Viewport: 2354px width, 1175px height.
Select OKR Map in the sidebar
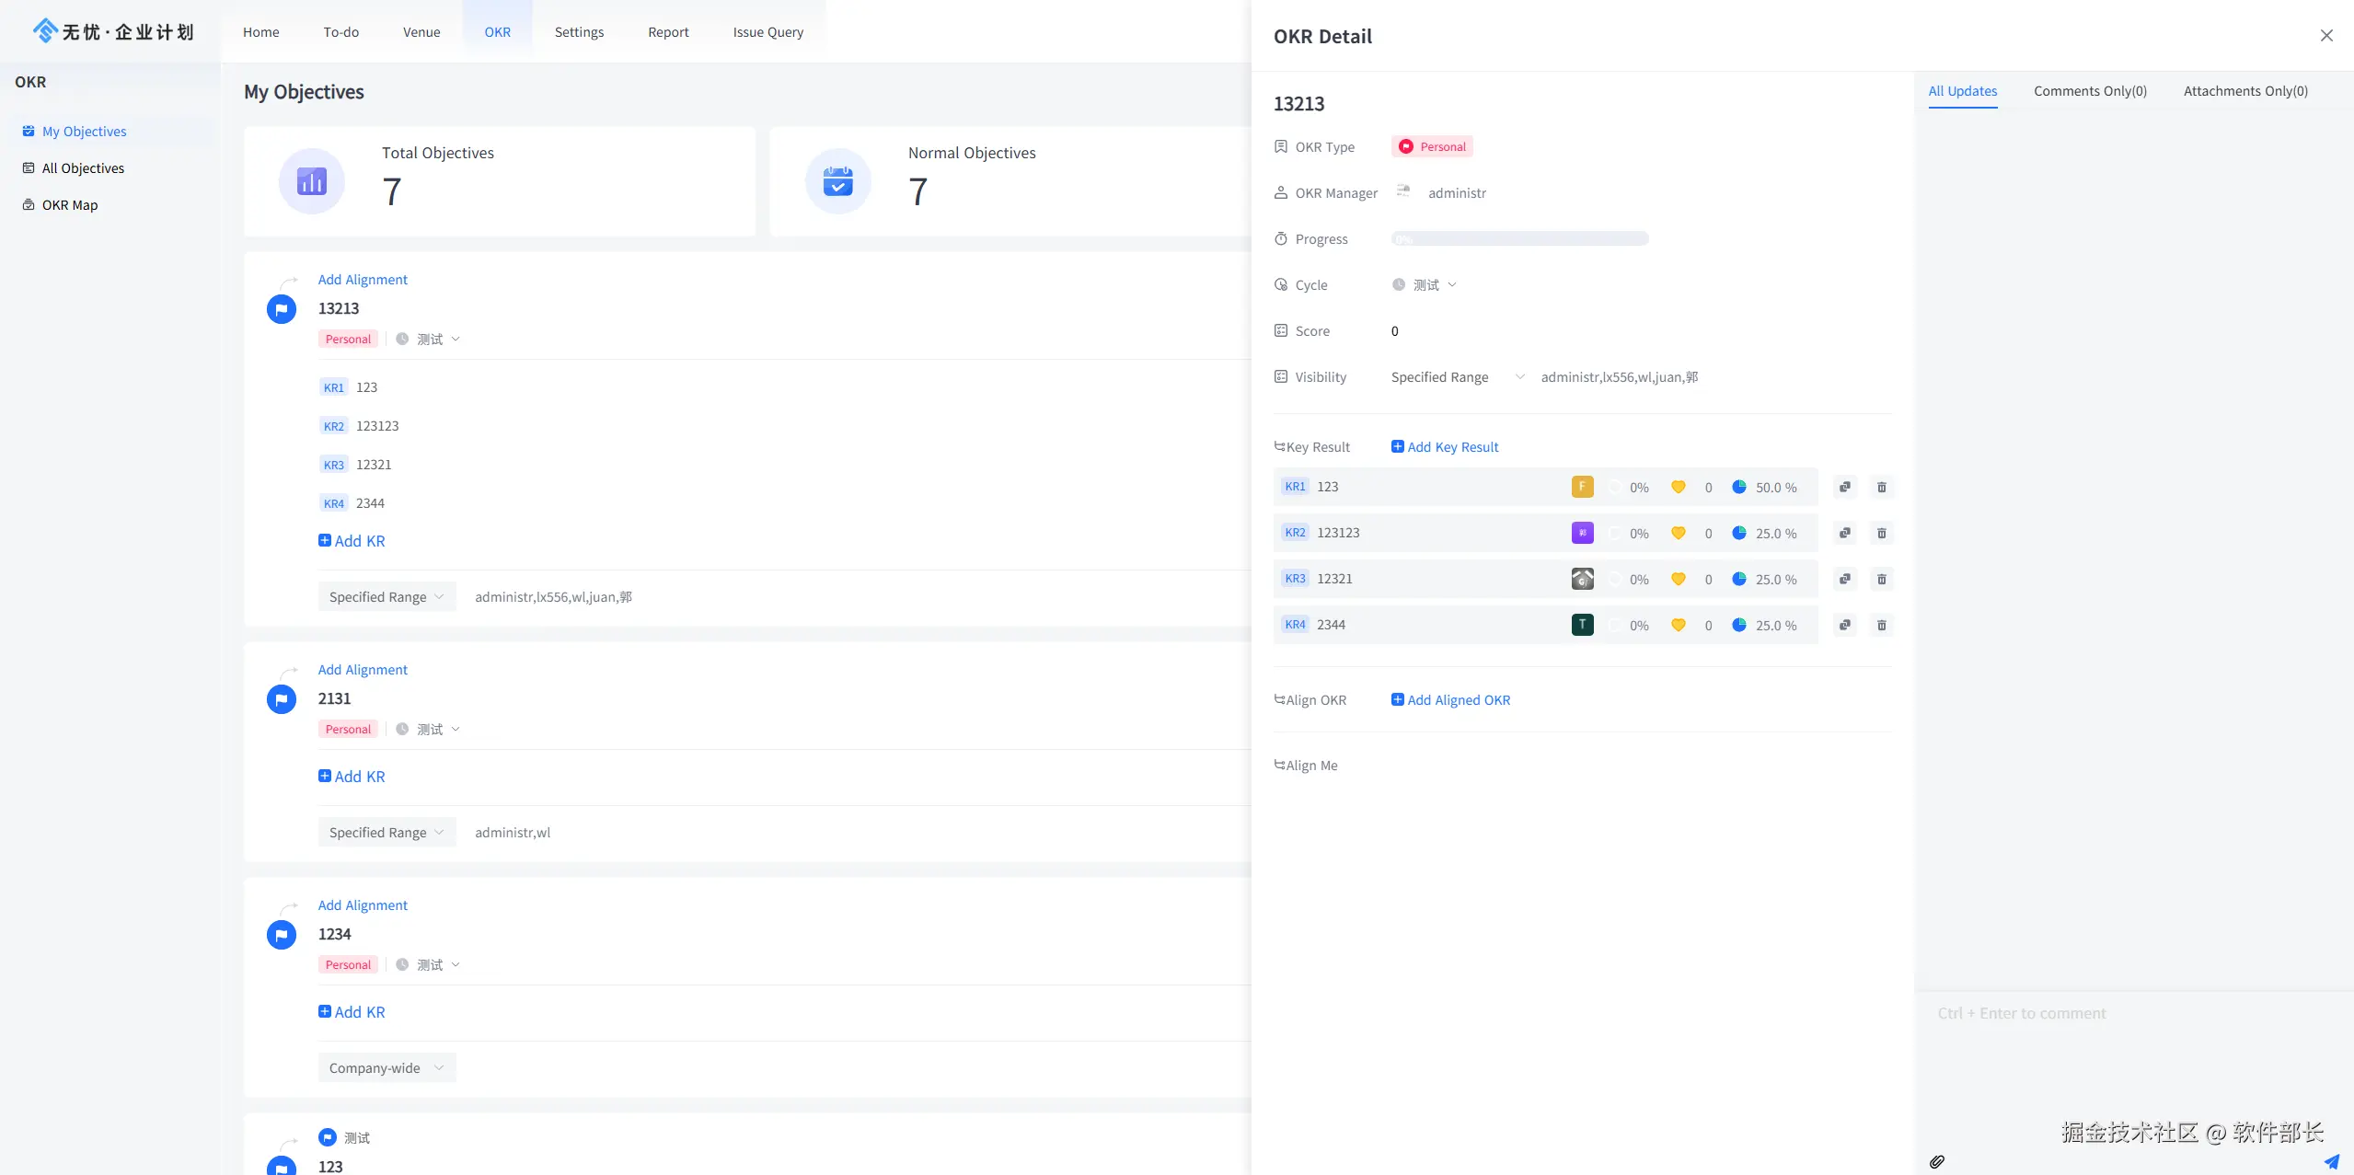coord(70,205)
